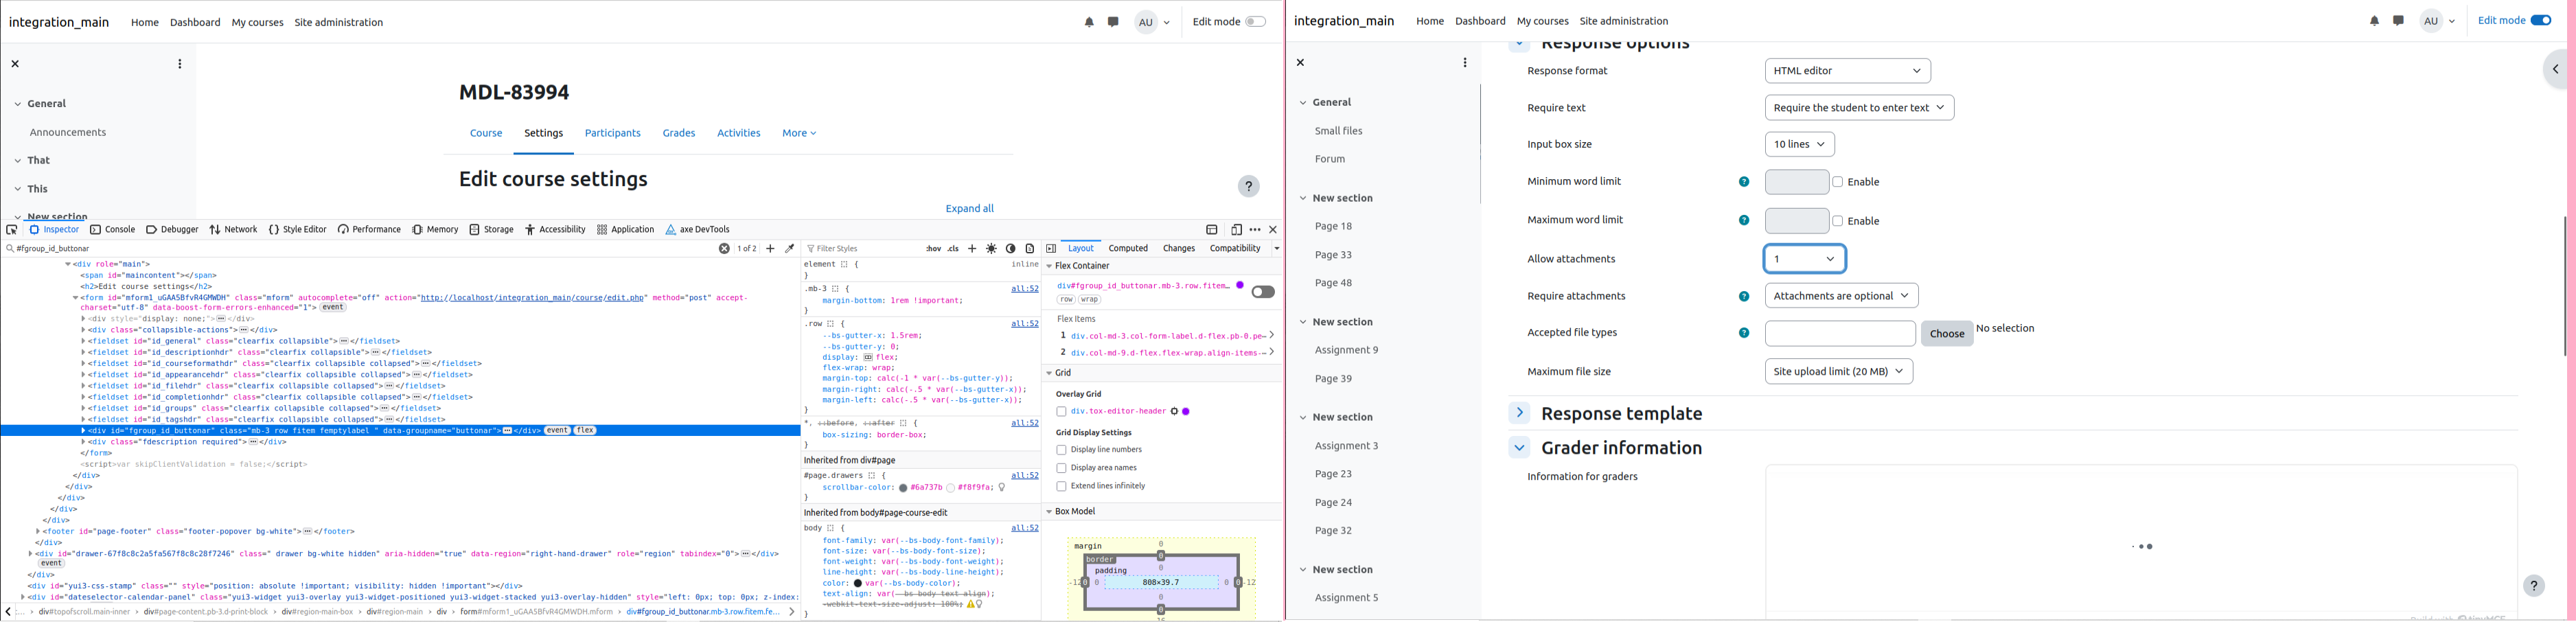Viewport: 2576px width, 622px height.
Task: Open the More tab dropdown
Action: [x=799, y=133]
